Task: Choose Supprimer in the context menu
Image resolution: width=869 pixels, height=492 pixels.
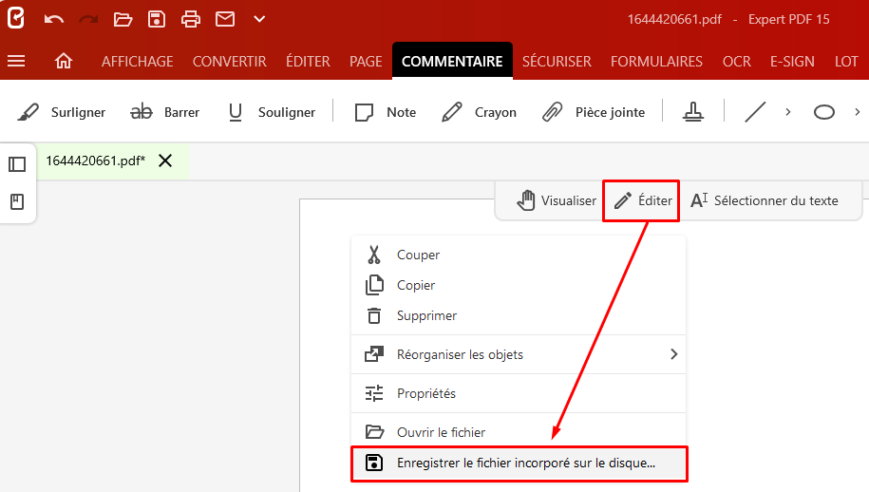Action: (519, 315)
